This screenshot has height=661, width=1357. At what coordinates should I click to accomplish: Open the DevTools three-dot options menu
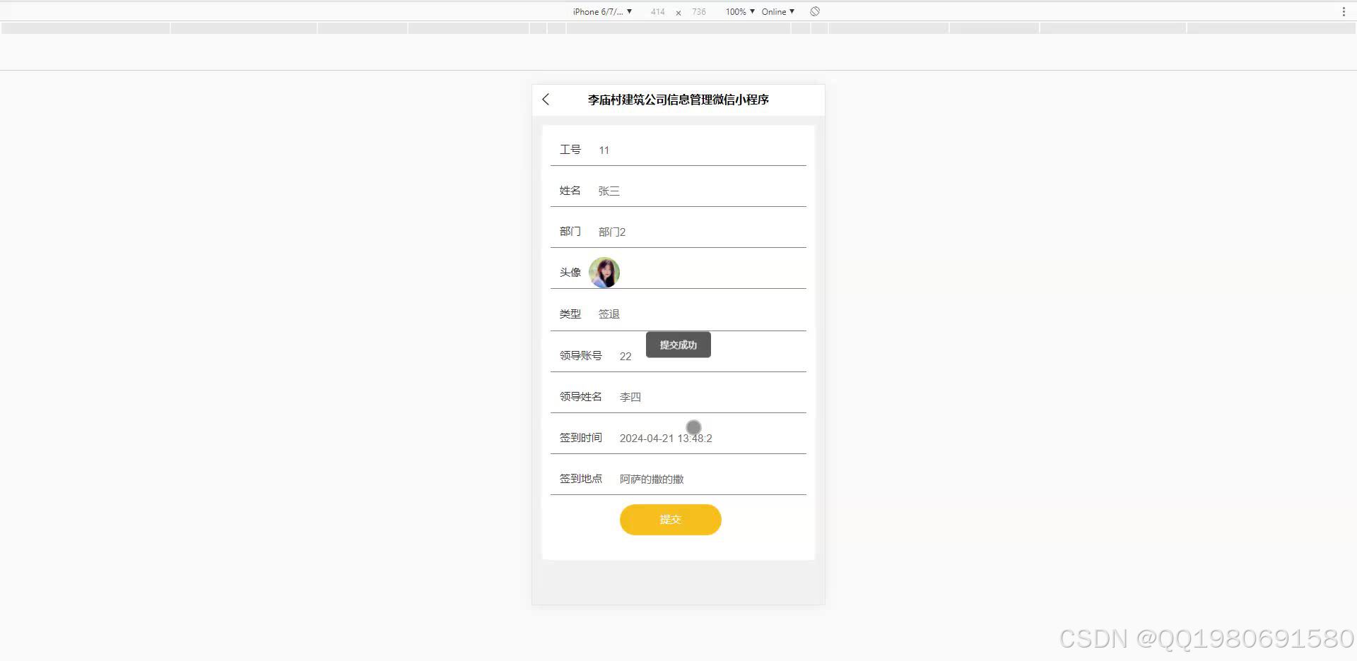tap(1342, 11)
